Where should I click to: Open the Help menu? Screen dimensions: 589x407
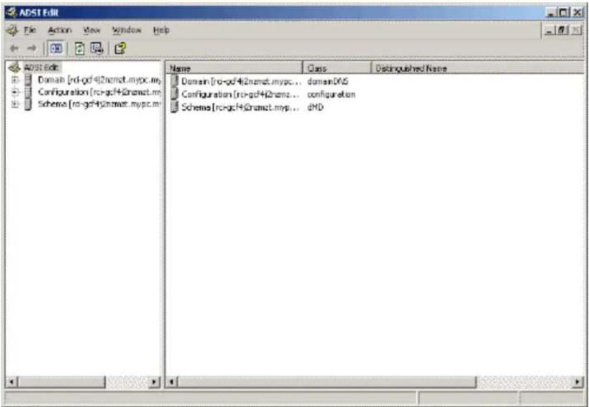pyautogui.click(x=161, y=30)
